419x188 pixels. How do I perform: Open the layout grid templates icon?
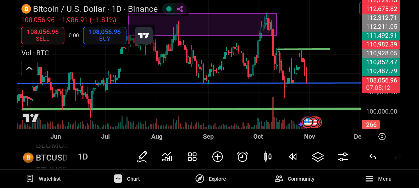point(192,157)
